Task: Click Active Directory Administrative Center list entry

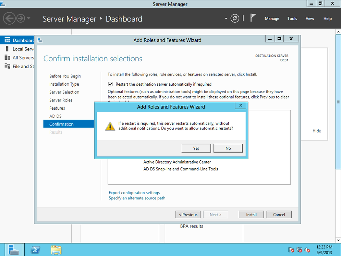Action: pos(177,162)
